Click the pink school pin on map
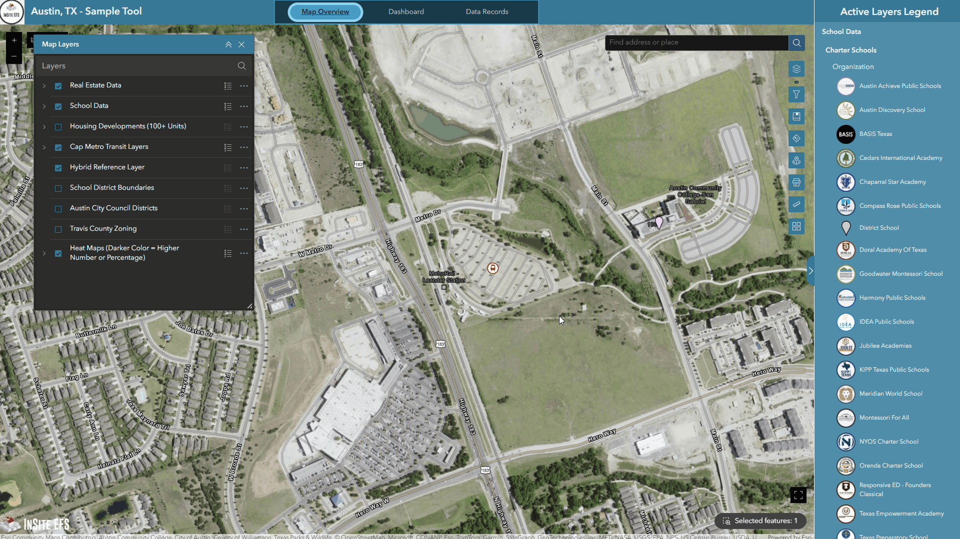The image size is (960, 539). pyautogui.click(x=659, y=222)
